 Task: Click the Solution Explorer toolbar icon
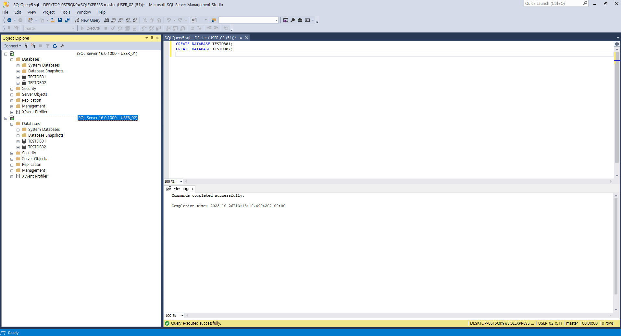click(x=285, y=20)
